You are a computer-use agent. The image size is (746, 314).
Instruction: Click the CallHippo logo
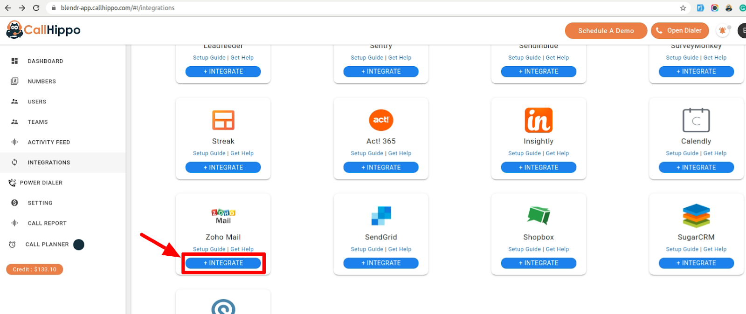click(x=43, y=30)
